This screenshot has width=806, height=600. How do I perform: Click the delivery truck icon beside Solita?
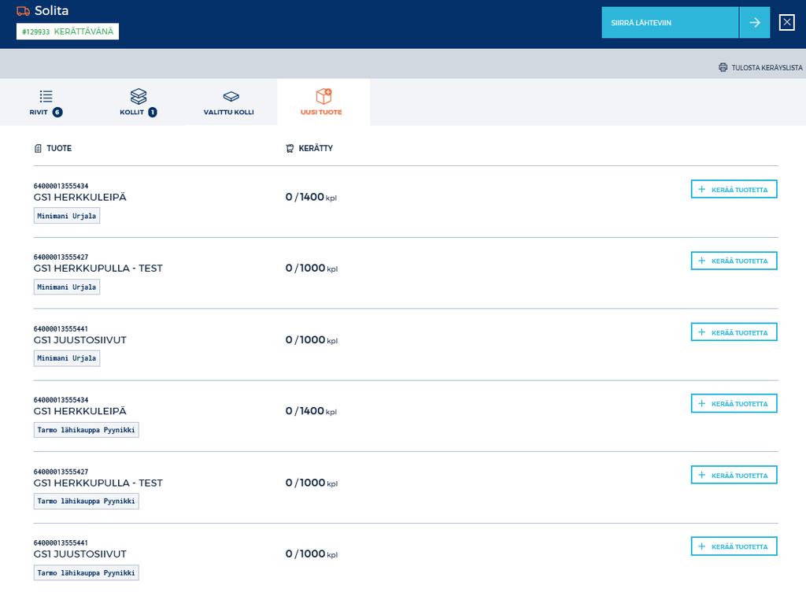click(x=23, y=11)
